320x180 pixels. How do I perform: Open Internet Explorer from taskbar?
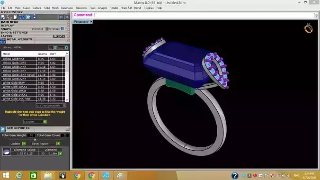(x=19, y=175)
